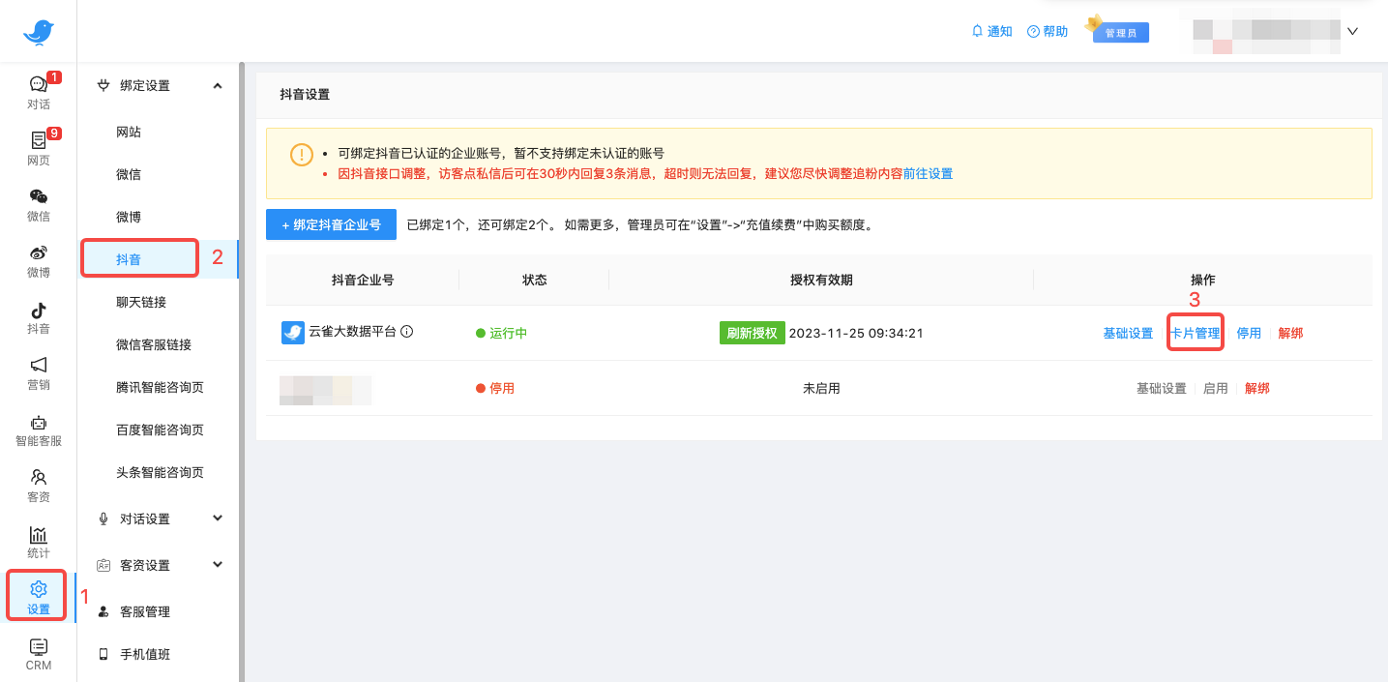停用 the 云雀大数据平台 account
The height and width of the screenshot is (682, 1388).
pyautogui.click(x=1249, y=332)
